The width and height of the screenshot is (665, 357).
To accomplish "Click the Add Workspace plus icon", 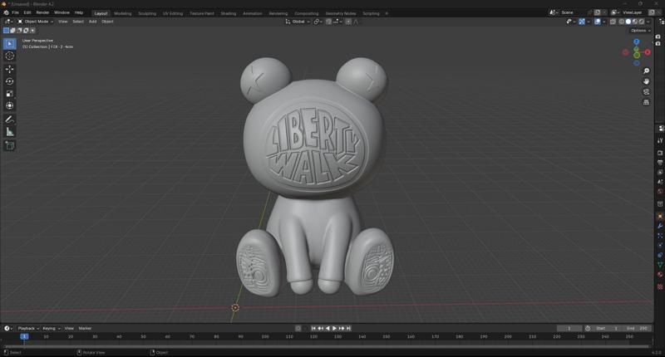I will tap(387, 13).
